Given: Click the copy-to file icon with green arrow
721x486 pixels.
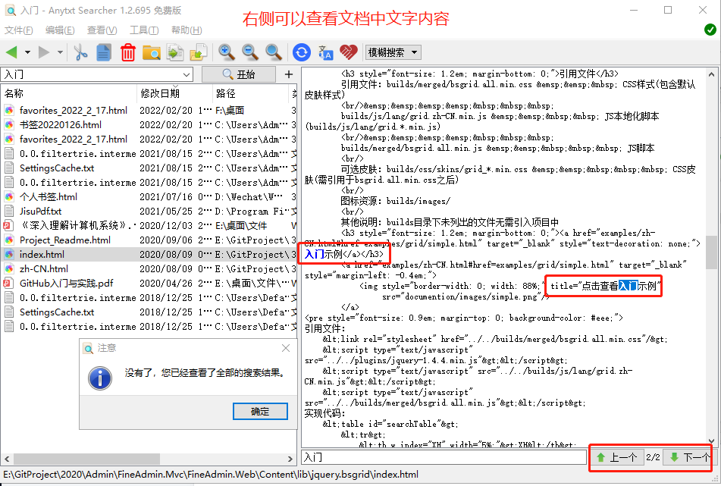Looking at the screenshot, I should [x=174, y=52].
